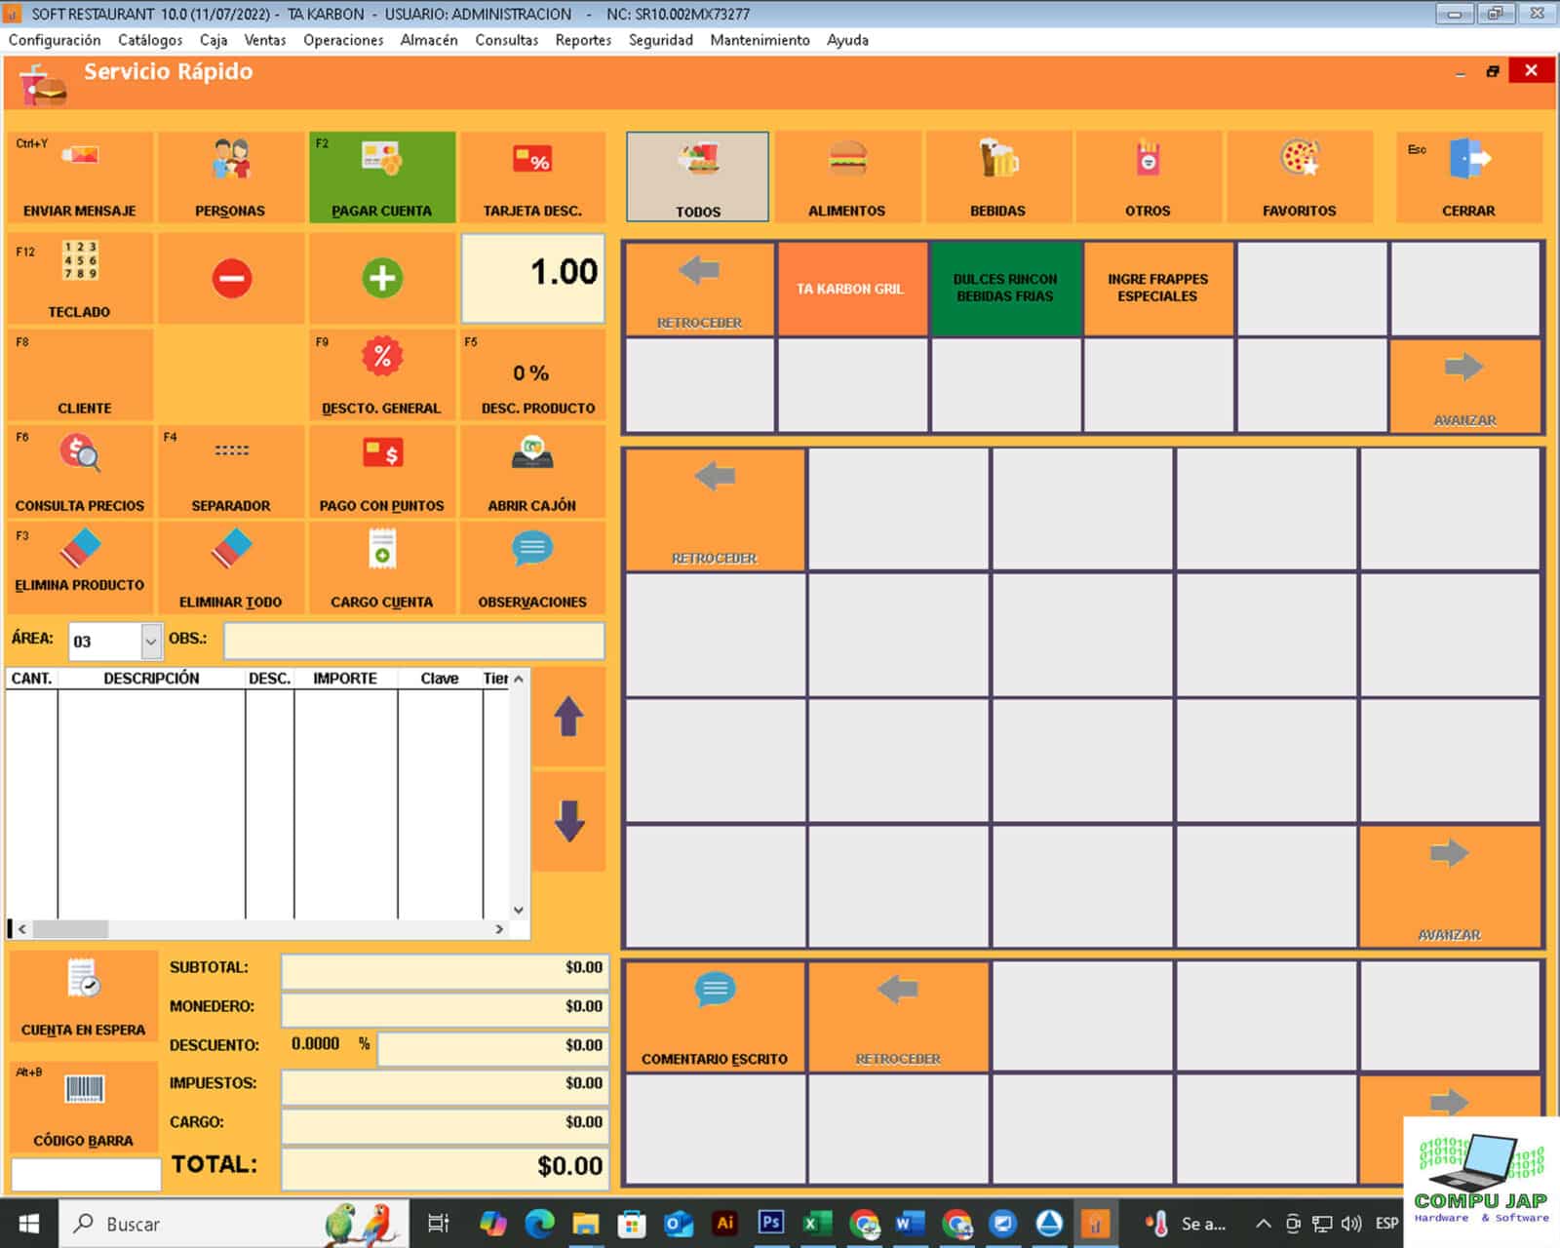Show the FAVORITOS pizza category
1560x1248 pixels.
(x=1300, y=177)
